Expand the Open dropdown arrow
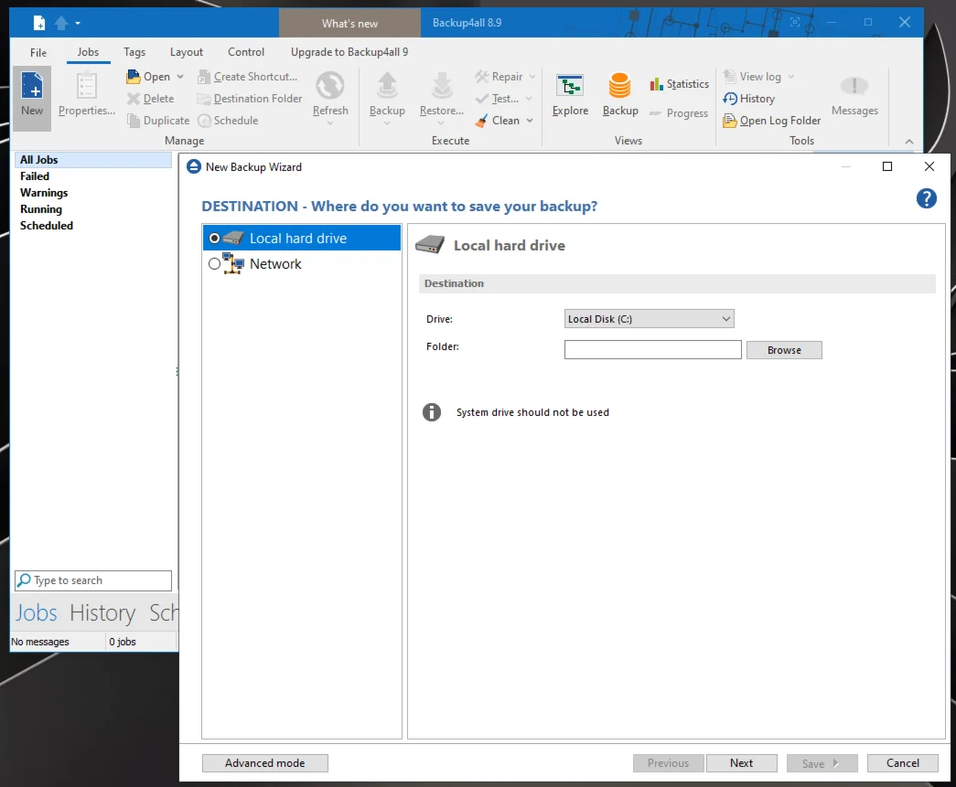The image size is (956, 787). (x=180, y=77)
